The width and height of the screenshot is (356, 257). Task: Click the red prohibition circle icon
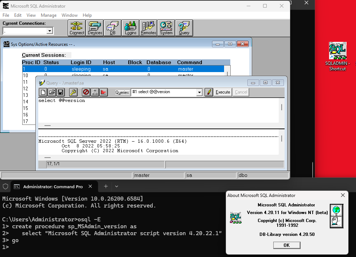pyautogui.click(x=86, y=92)
